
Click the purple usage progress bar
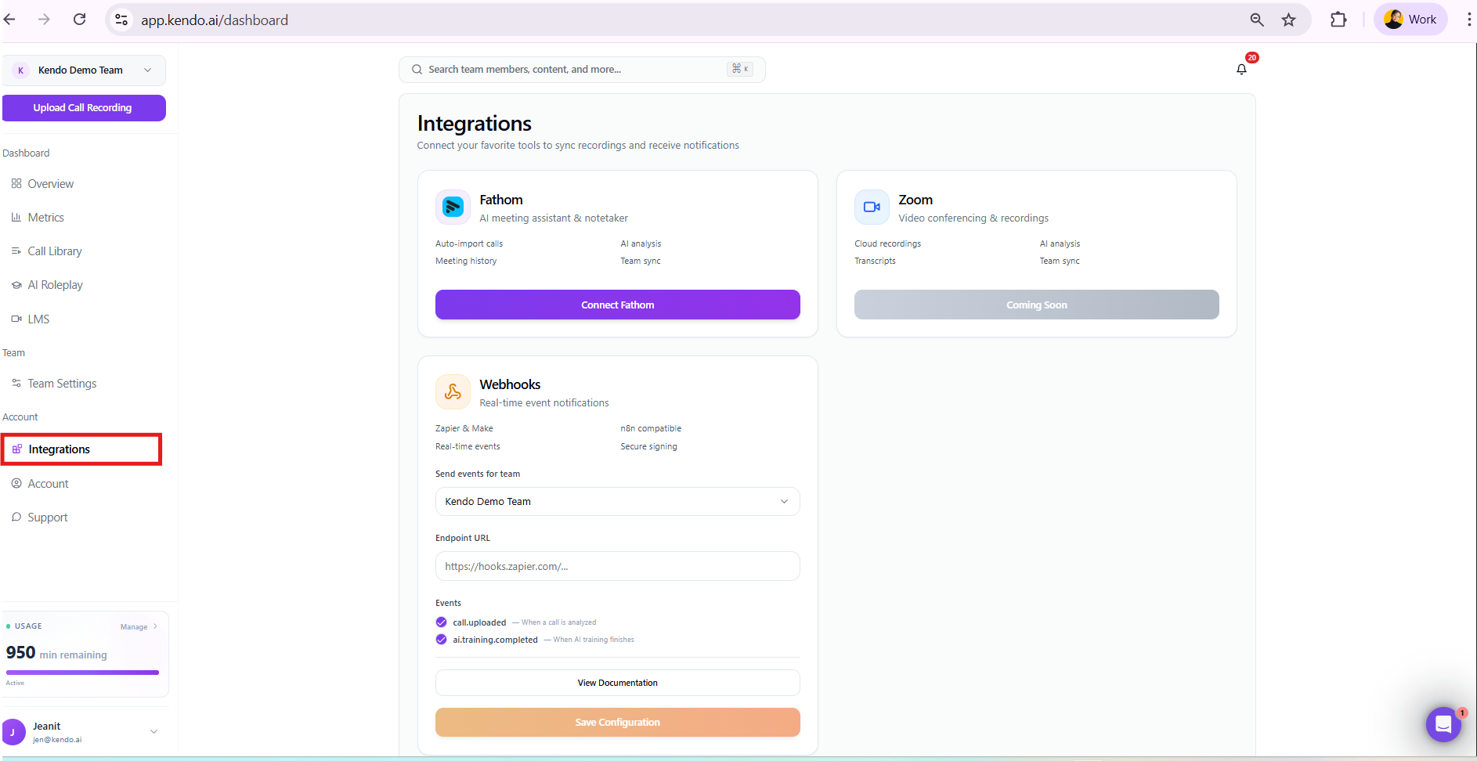(x=82, y=672)
